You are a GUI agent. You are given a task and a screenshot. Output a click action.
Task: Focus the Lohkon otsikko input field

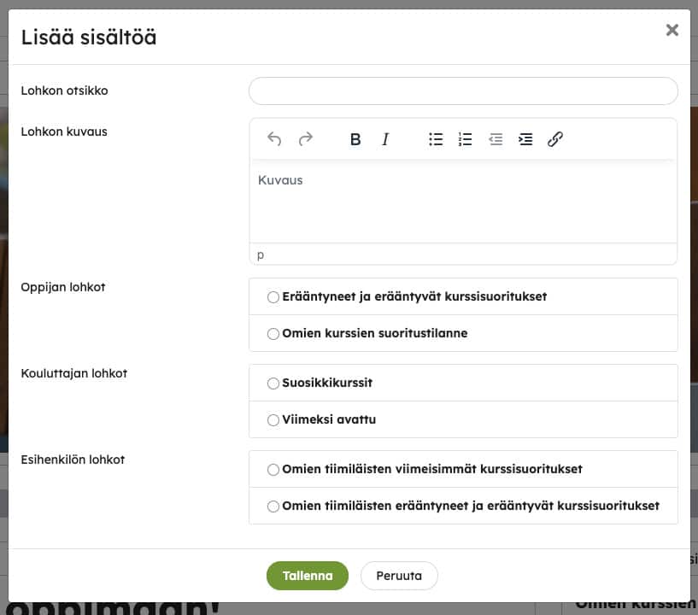click(x=463, y=91)
